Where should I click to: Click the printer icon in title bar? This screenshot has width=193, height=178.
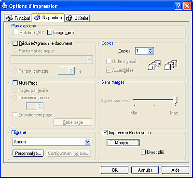(x=5, y=6)
